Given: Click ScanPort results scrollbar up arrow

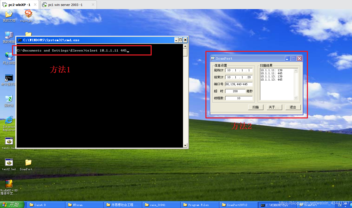Looking at the screenshot, I should [296, 70].
